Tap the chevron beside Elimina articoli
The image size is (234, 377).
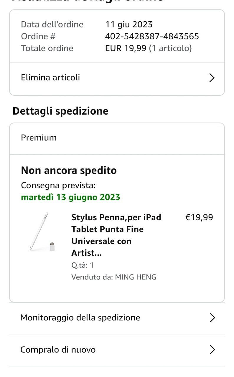pyautogui.click(x=212, y=78)
